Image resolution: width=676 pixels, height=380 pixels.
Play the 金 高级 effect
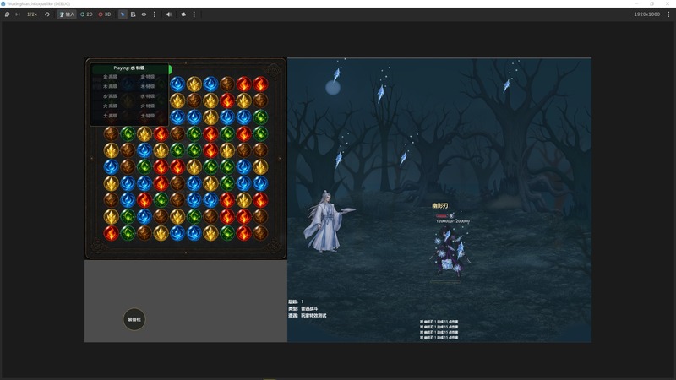pos(110,77)
